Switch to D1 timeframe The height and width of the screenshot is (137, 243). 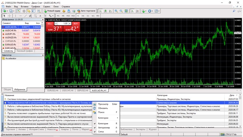(88, 16)
